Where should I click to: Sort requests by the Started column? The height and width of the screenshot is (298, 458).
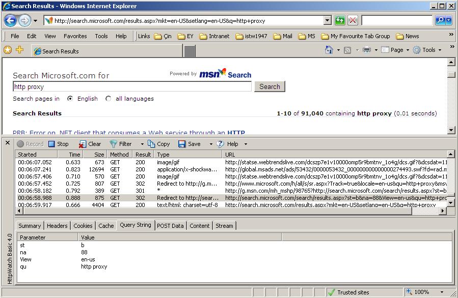coord(37,155)
